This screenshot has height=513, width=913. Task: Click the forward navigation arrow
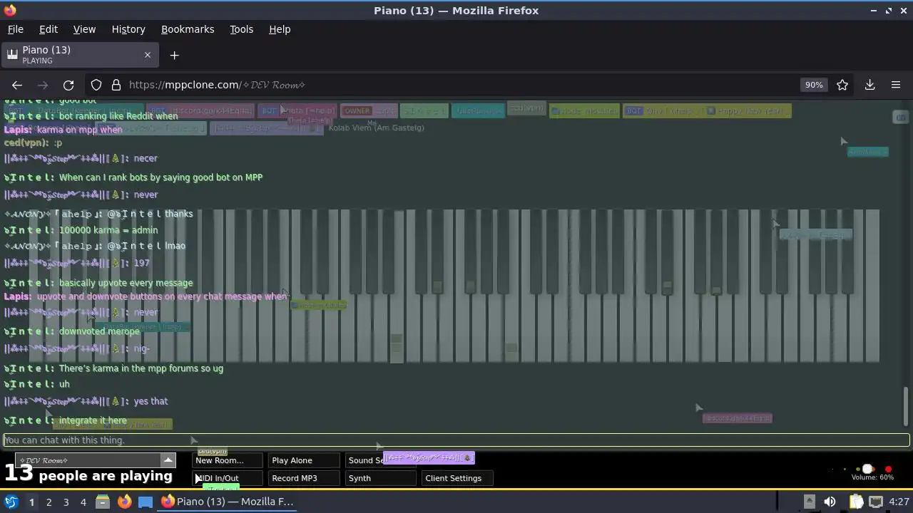(43, 85)
